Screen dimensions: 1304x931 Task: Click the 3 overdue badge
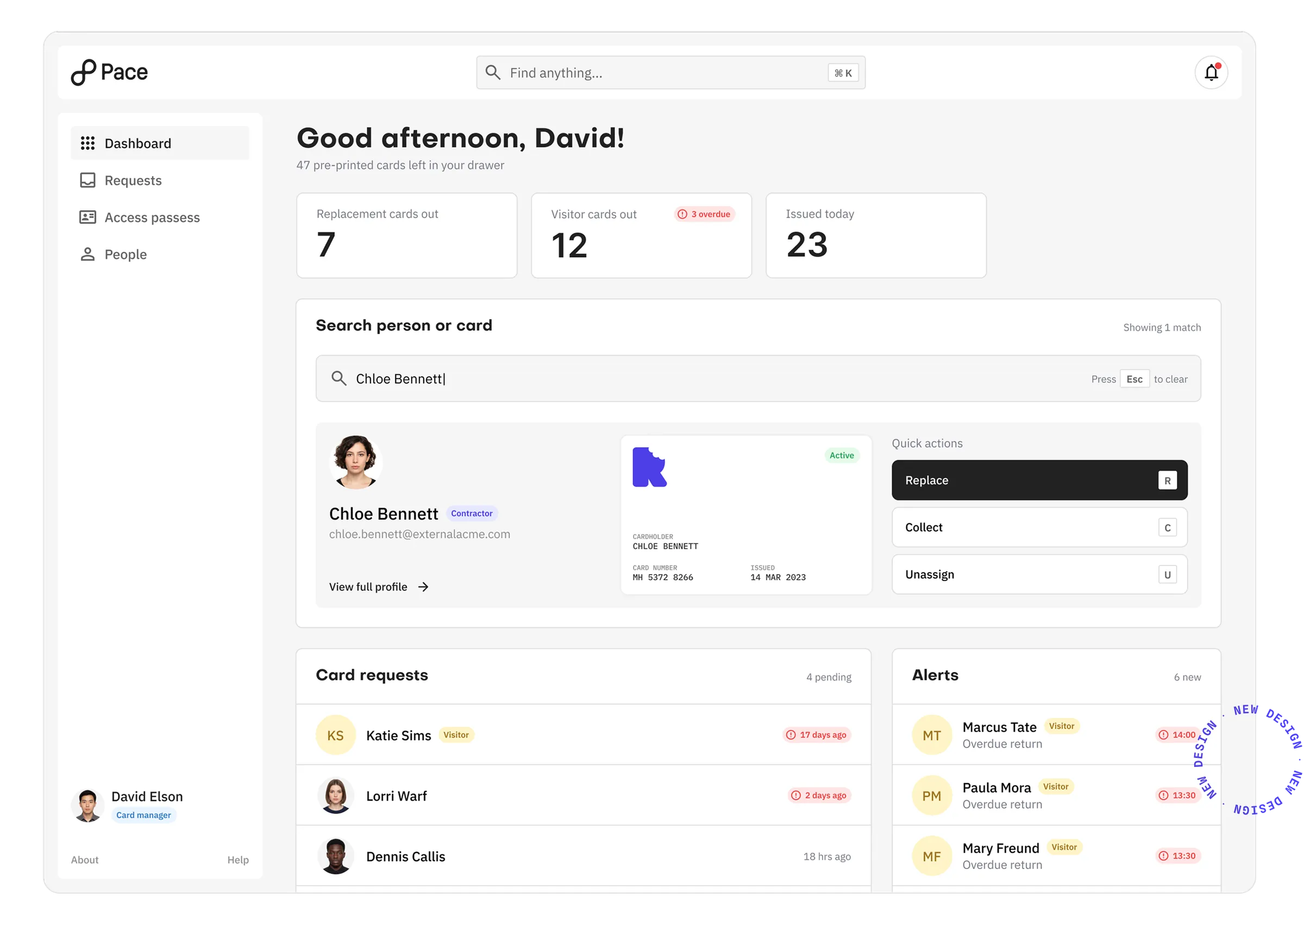(704, 214)
